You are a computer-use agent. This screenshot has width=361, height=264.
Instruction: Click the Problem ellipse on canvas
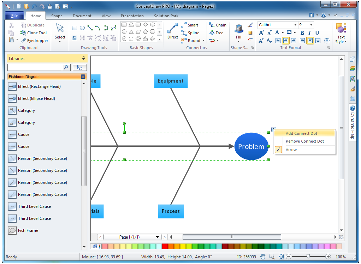(x=251, y=146)
